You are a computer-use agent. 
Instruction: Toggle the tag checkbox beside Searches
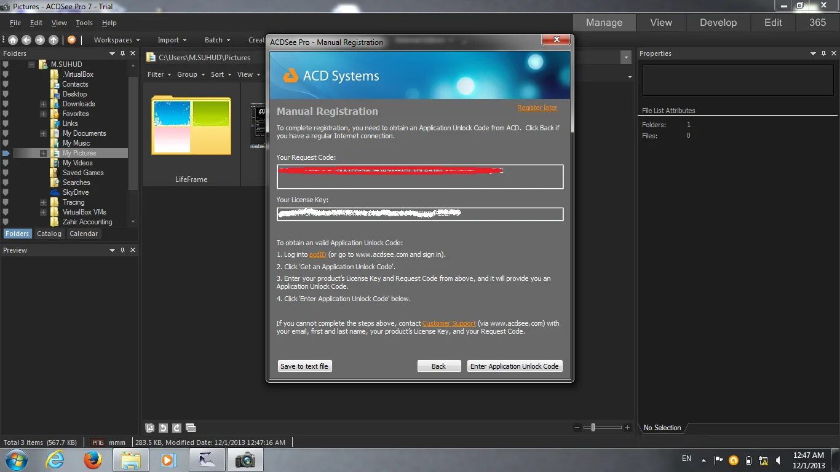tap(6, 183)
